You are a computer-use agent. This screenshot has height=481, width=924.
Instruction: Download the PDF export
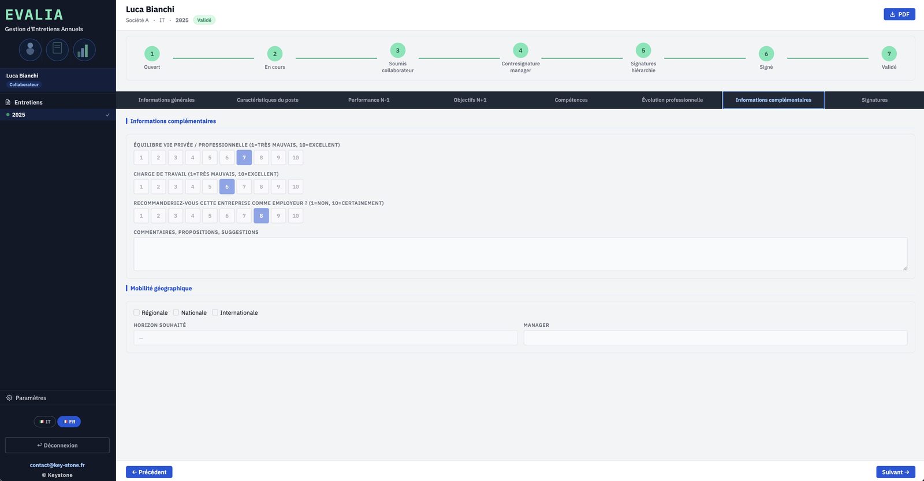899,14
